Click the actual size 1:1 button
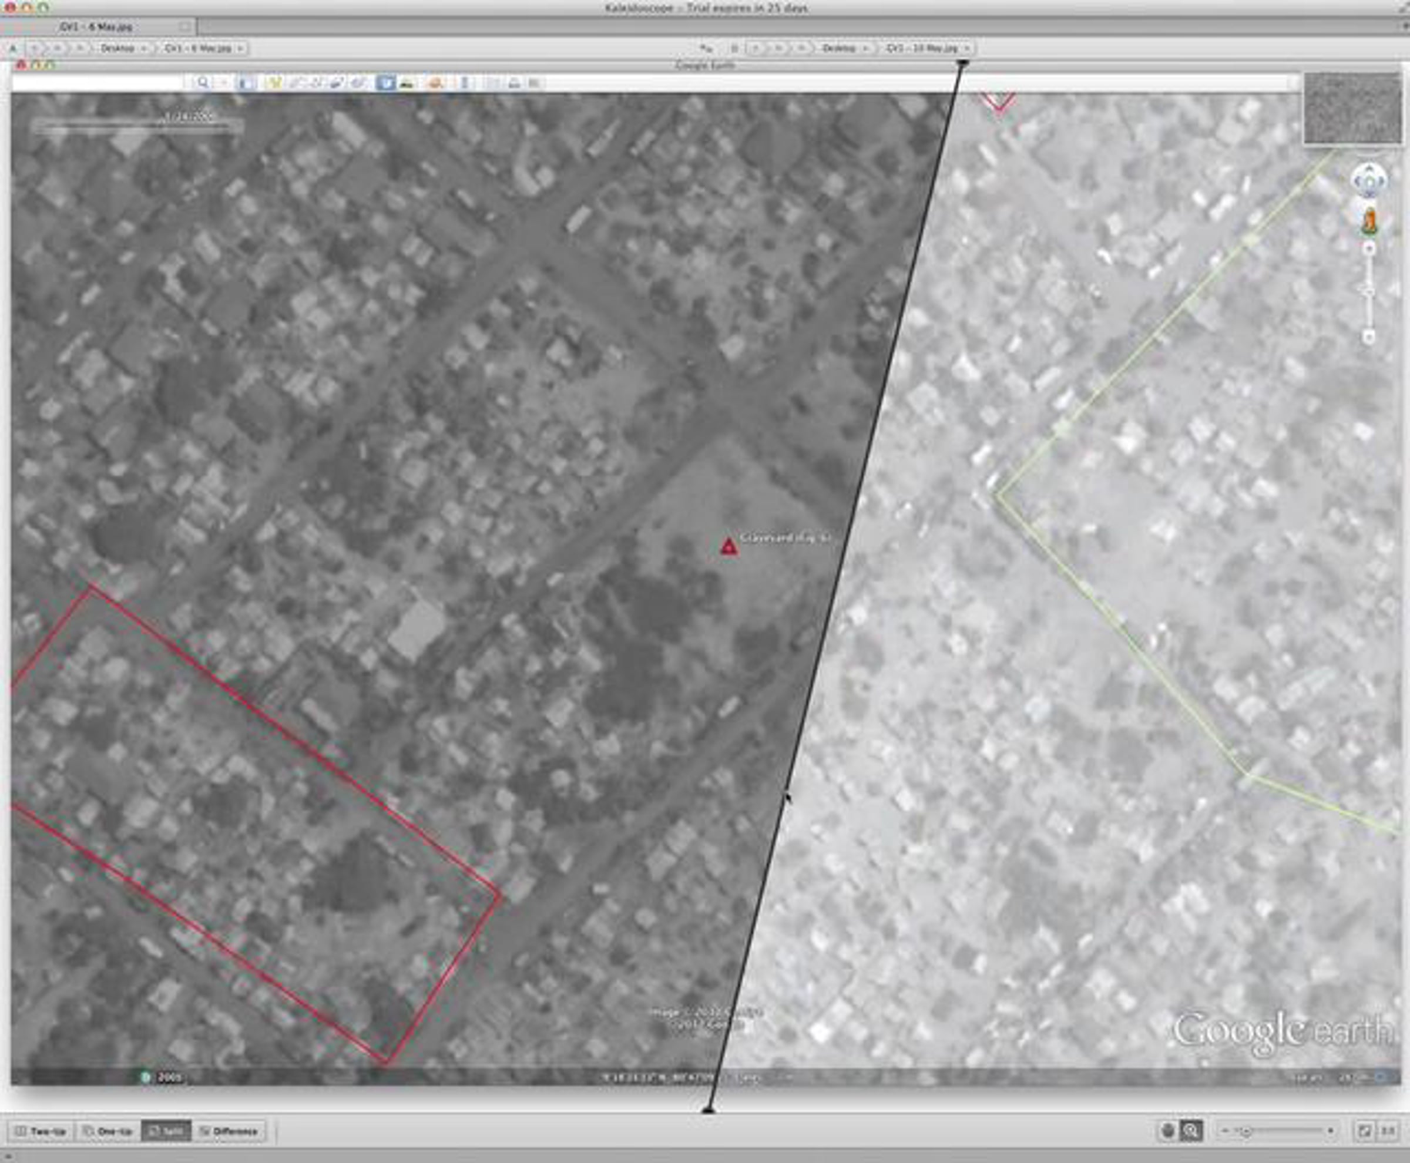1410x1163 pixels. (1387, 1131)
